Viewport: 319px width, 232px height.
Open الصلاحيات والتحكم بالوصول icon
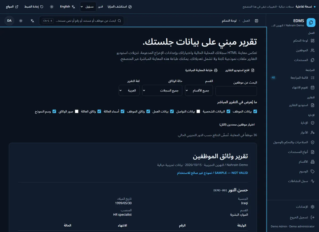(313, 142)
